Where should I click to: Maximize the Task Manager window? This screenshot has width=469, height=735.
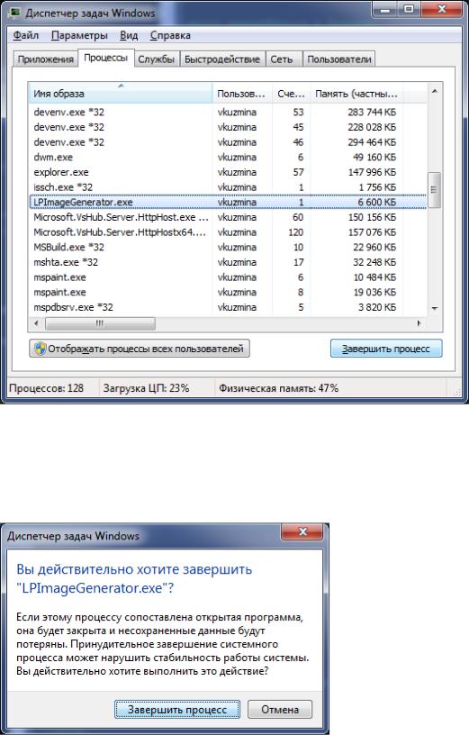pyautogui.click(x=409, y=9)
